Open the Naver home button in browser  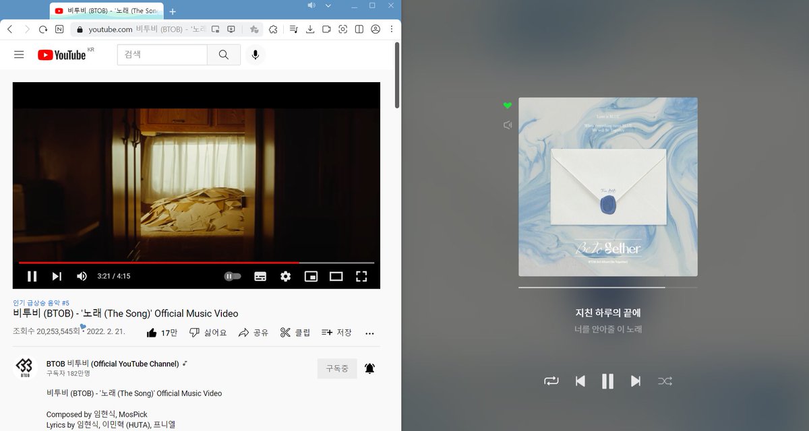pyautogui.click(x=59, y=30)
